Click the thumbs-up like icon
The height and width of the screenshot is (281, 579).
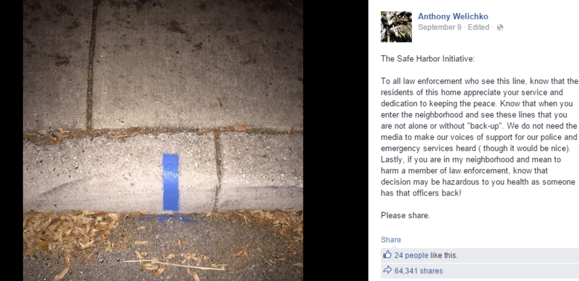pyautogui.click(x=387, y=255)
